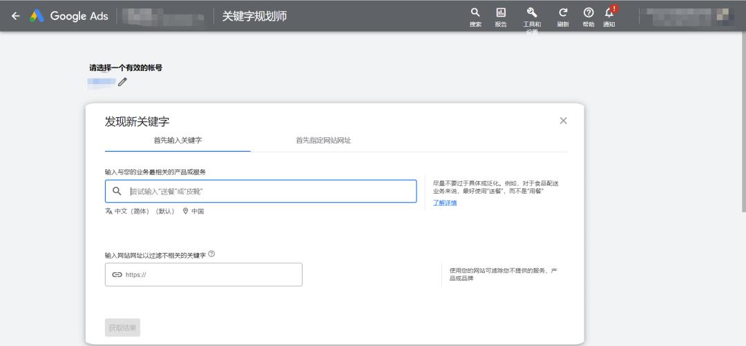
Task: Go back using the header arrow
Action: pos(16,16)
